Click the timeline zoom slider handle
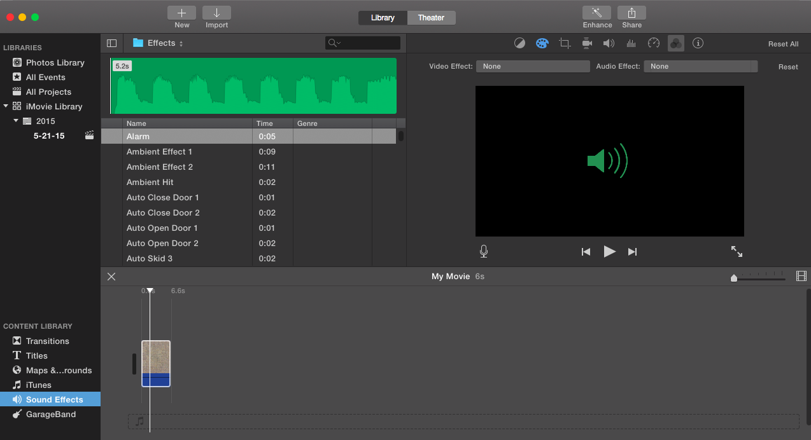 pos(734,278)
